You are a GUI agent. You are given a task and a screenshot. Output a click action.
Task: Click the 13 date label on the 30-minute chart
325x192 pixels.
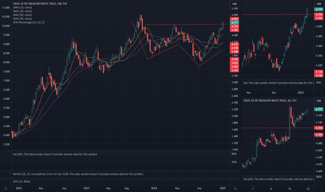coord(308,189)
